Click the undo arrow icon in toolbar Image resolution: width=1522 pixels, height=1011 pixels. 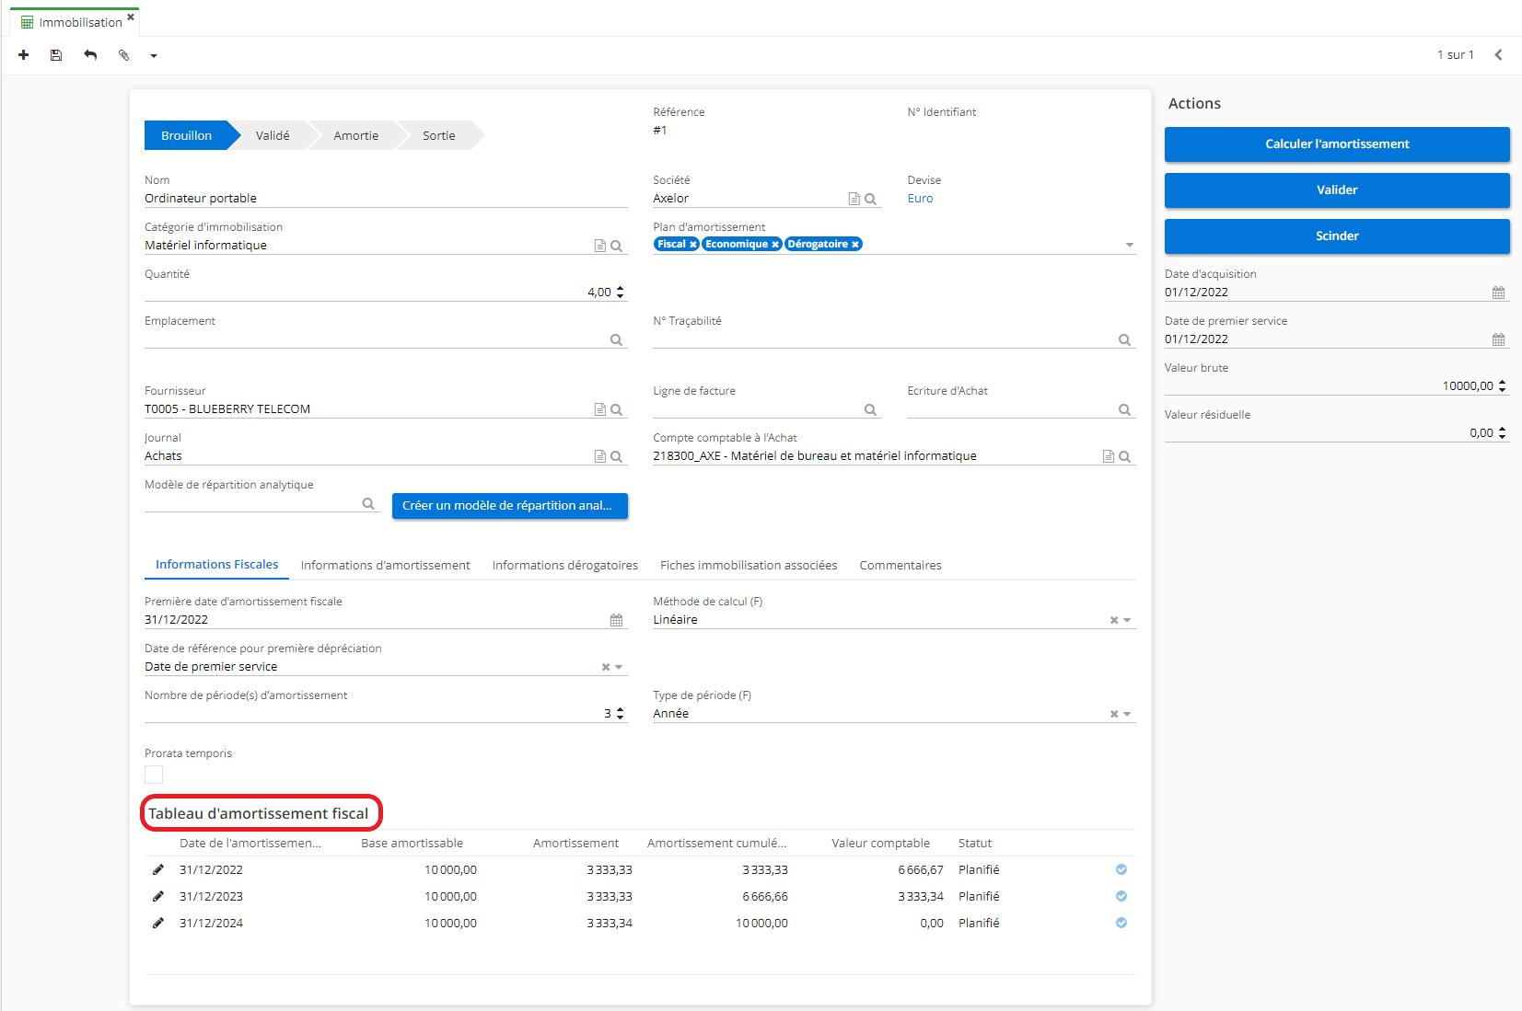90,55
